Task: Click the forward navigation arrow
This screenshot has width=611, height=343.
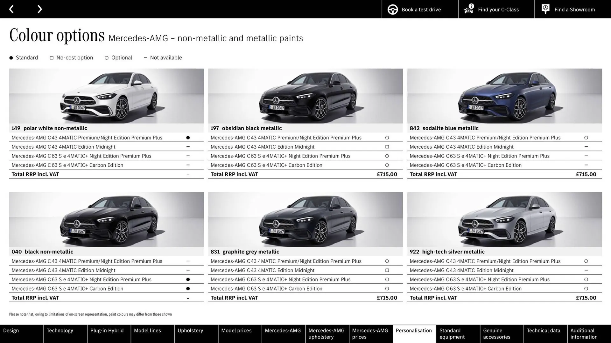Action: (39, 9)
